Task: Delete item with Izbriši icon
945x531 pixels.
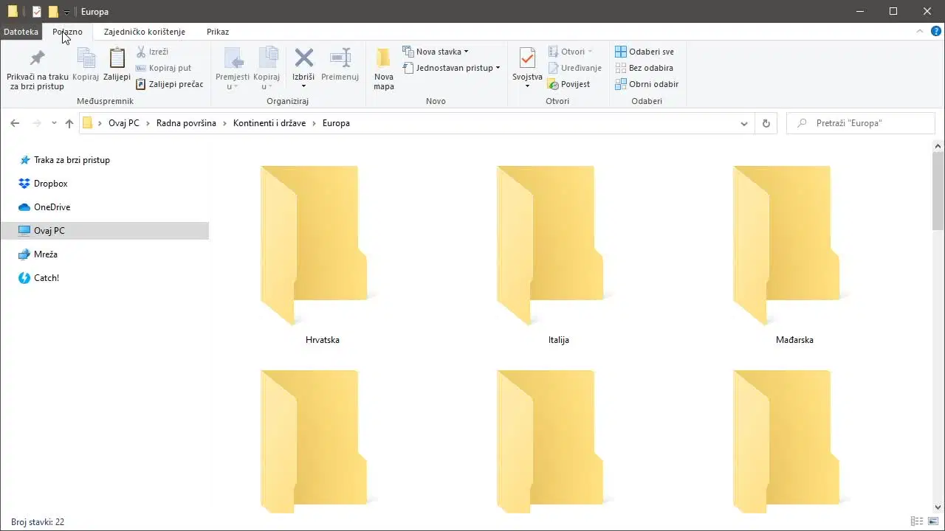Action: click(303, 58)
